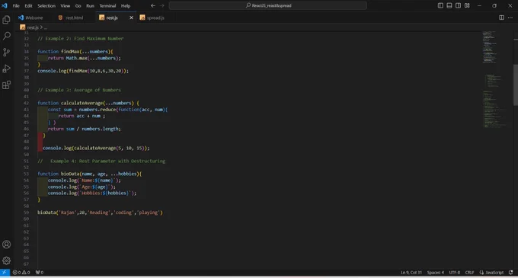
Task: Open the Run menu
Action: (90, 5)
